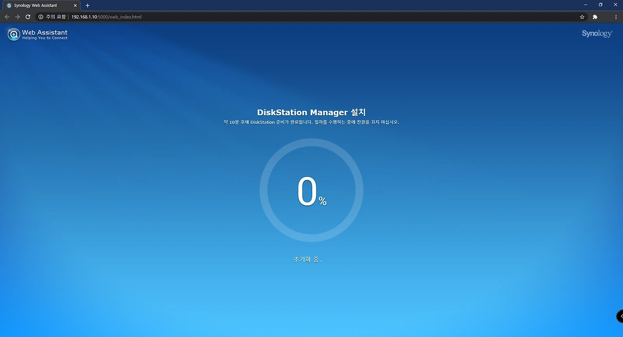The height and width of the screenshot is (337, 623).
Task: Click the Synology brand logo
Action: 597,34
